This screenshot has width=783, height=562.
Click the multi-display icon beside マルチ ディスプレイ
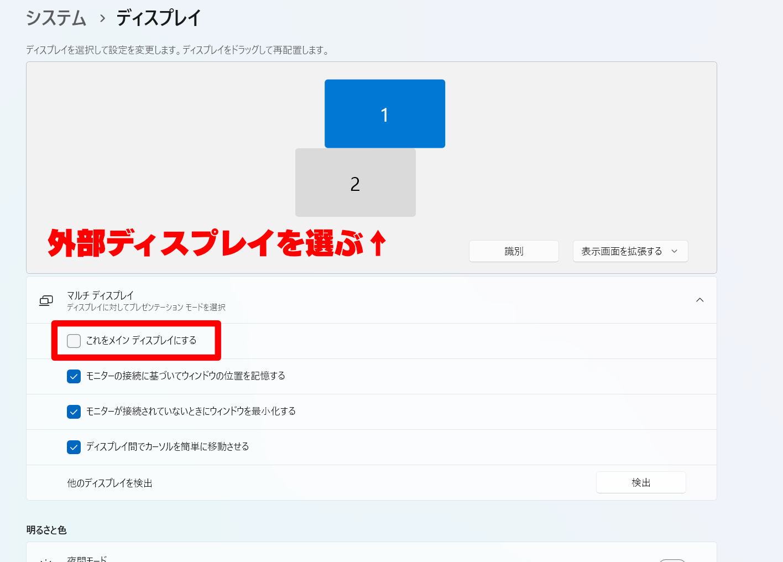coord(46,300)
